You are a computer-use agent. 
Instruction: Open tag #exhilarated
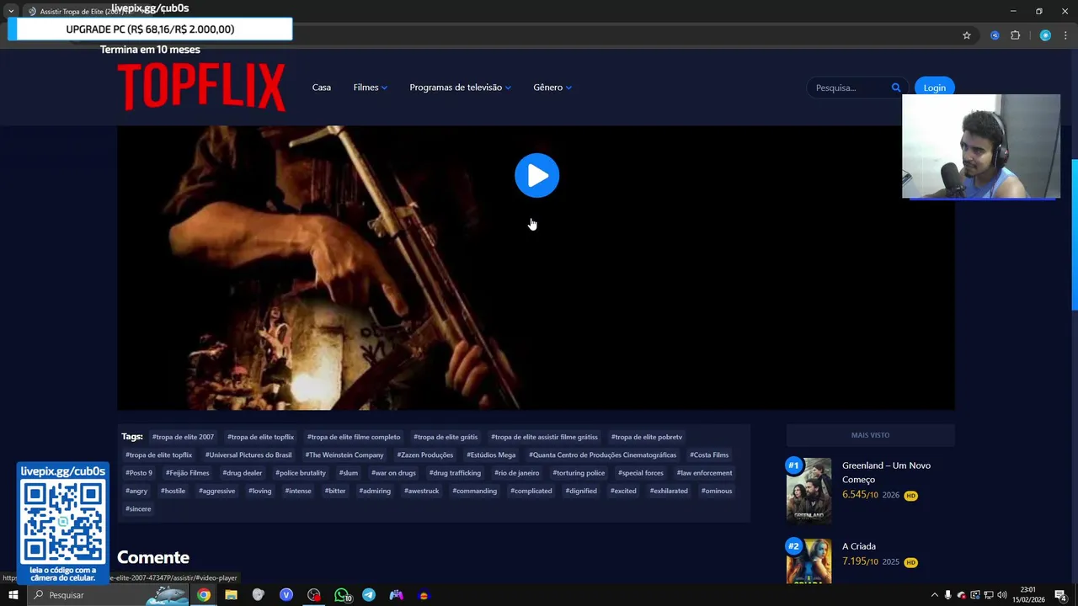click(669, 491)
